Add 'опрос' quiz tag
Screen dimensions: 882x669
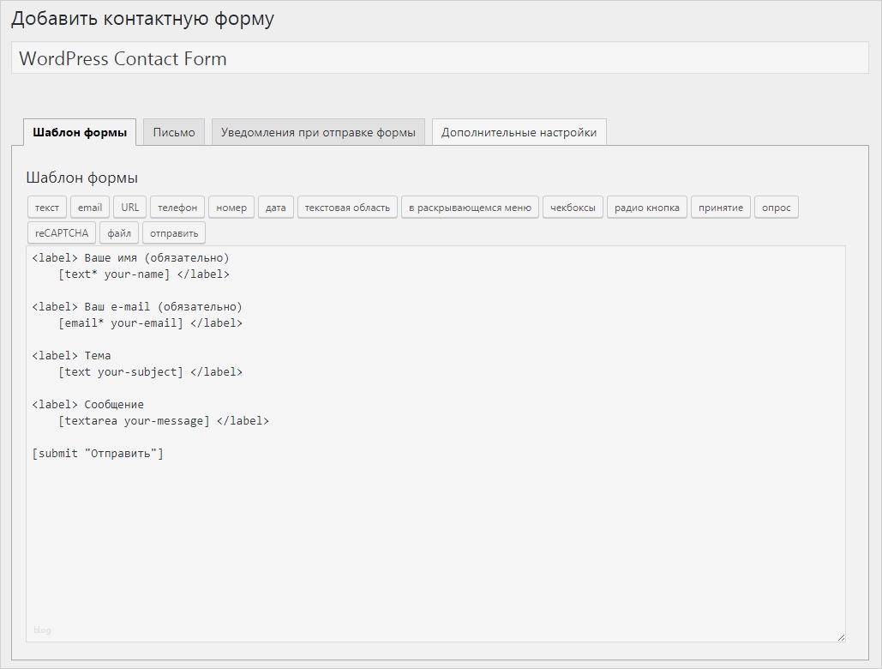click(x=777, y=207)
